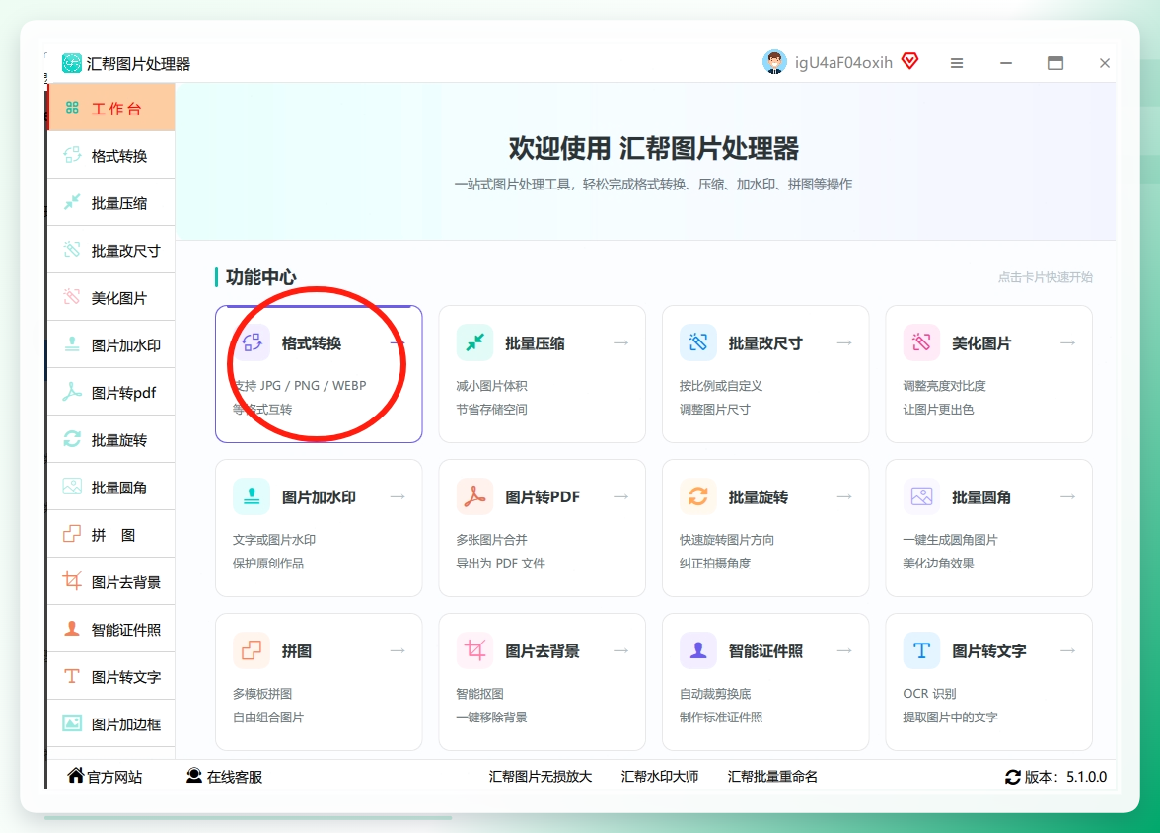Select 批量改尺寸 in the left sidebar
The width and height of the screenshot is (1160, 833).
tap(111, 251)
